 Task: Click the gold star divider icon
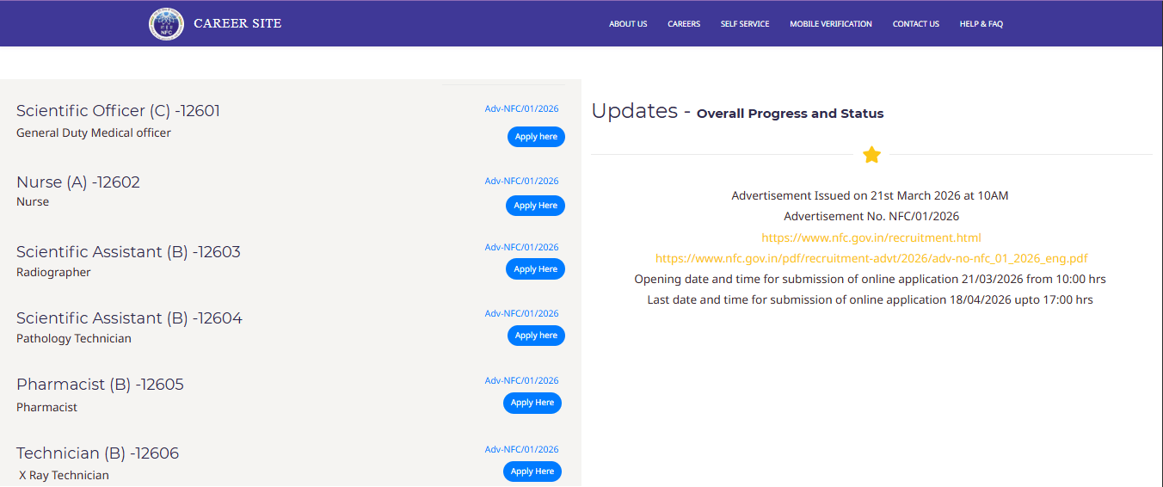click(871, 155)
